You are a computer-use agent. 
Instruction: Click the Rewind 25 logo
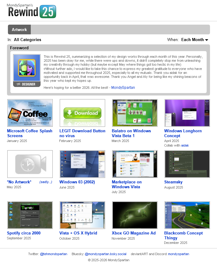tap(32, 10)
